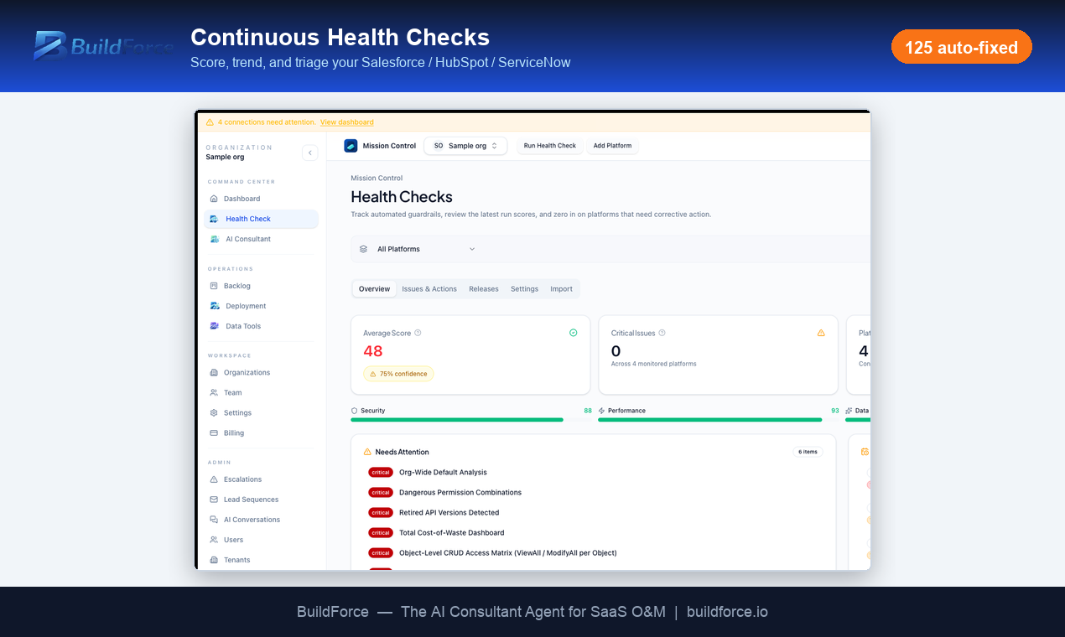Click Add Platform button
The image size is (1065, 637).
coord(612,146)
